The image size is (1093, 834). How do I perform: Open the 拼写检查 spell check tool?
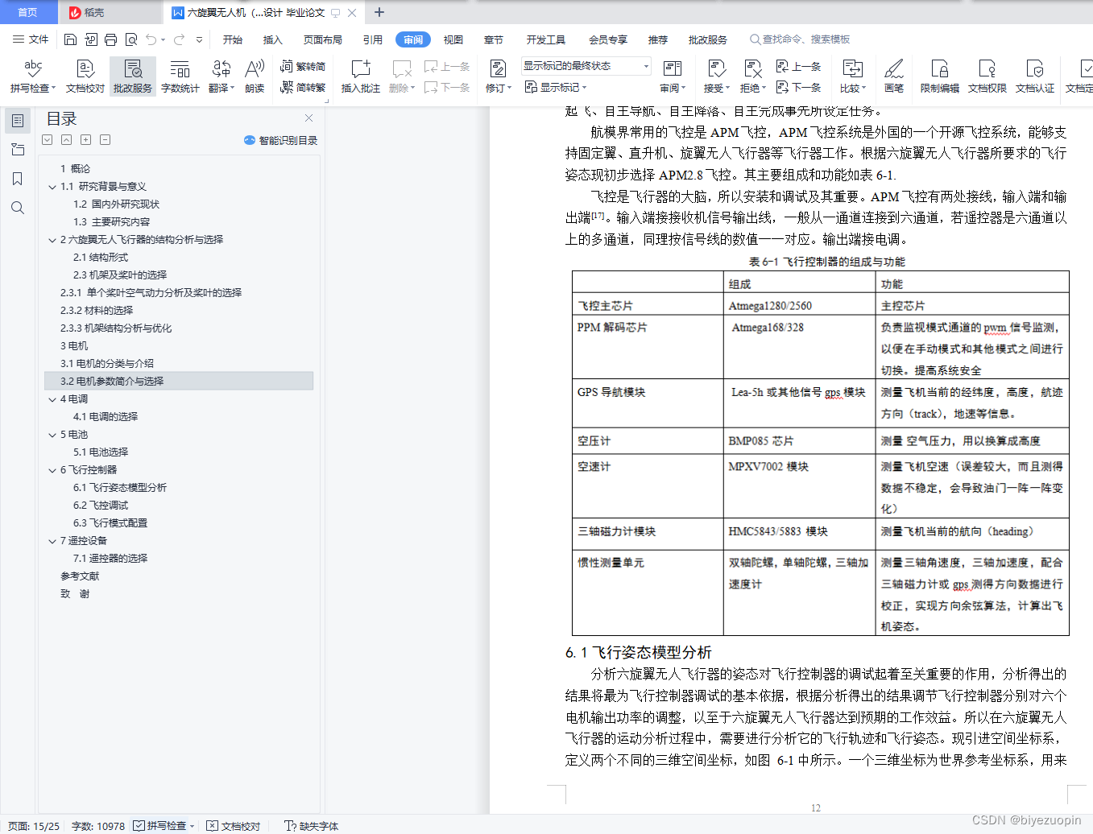pos(33,76)
